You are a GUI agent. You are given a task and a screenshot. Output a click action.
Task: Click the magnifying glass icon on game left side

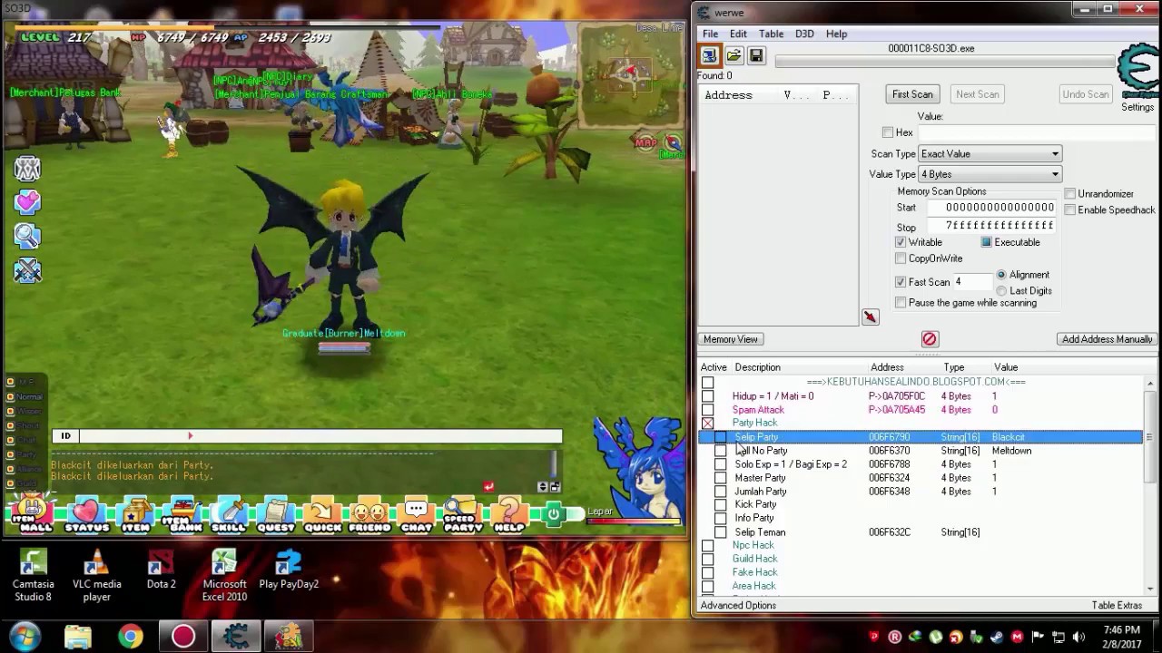point(27,236)
